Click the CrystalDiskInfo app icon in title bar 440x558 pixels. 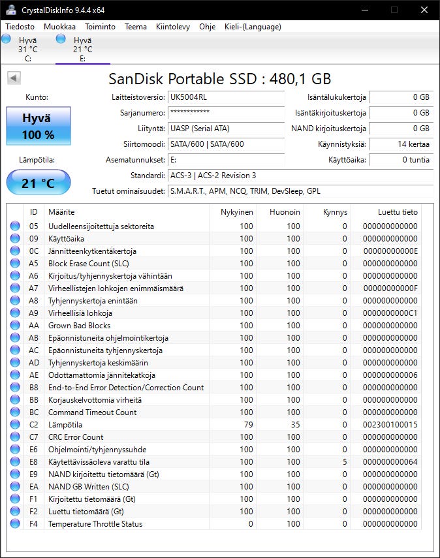11,10
